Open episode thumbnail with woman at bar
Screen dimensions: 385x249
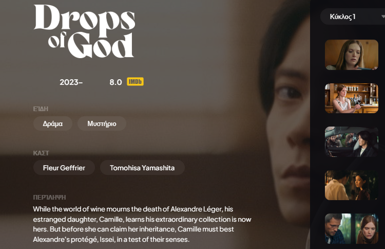[x=351, y=98]
